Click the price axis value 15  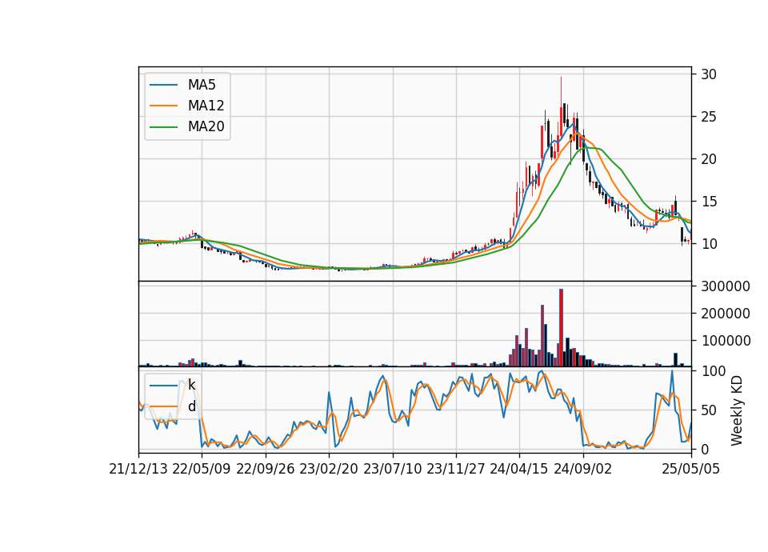pyautogui.click(x=709, y=202)
